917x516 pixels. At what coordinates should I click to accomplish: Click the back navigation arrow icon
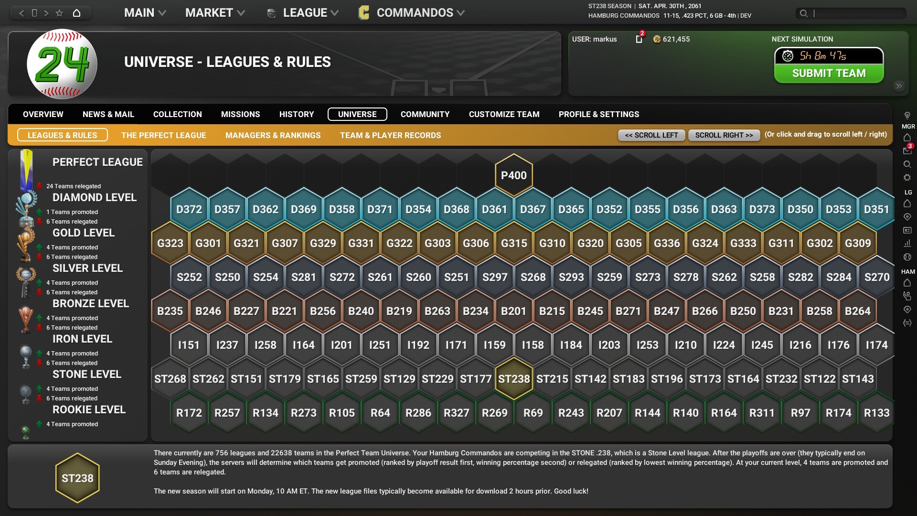click(x=22, y=12)
